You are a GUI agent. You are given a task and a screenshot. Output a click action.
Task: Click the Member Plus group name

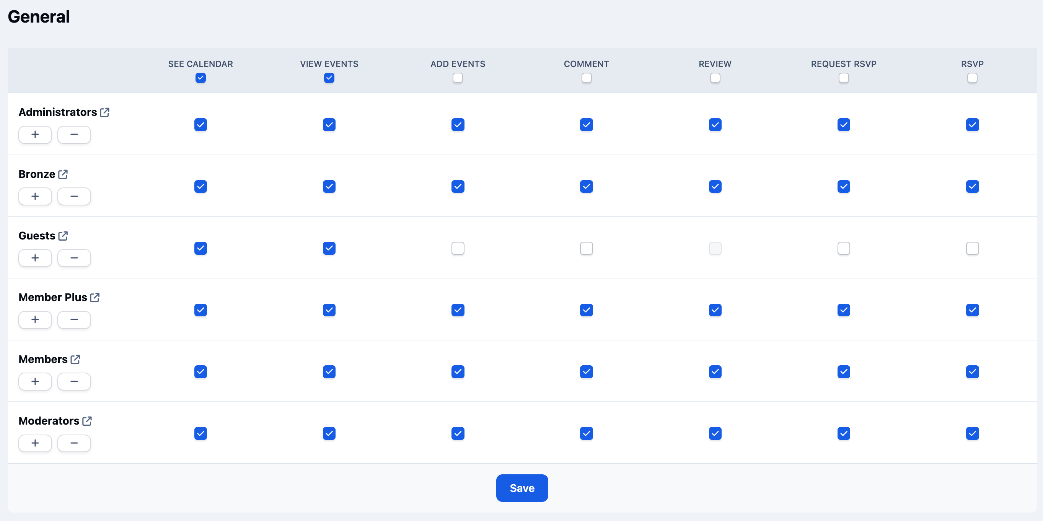click(53, 298)
